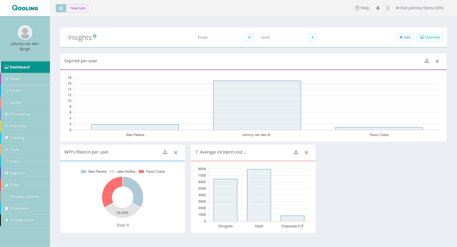Click the book icon in top bar
457x247 pixels.
(388, 8)
